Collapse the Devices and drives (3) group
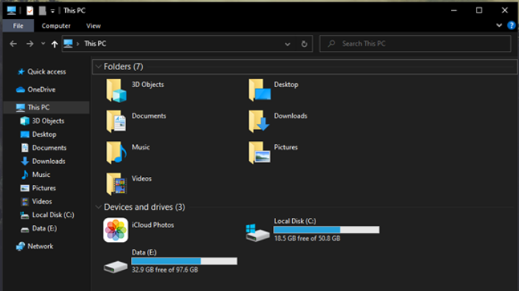This screenshot has height=291, width=519. pos(98,207)
